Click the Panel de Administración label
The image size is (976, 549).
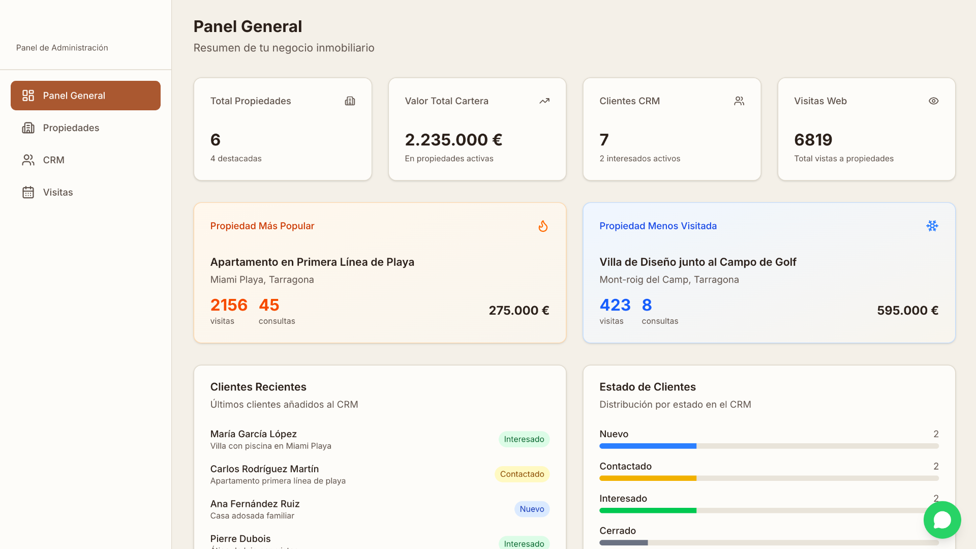click(x=62, y=48)
